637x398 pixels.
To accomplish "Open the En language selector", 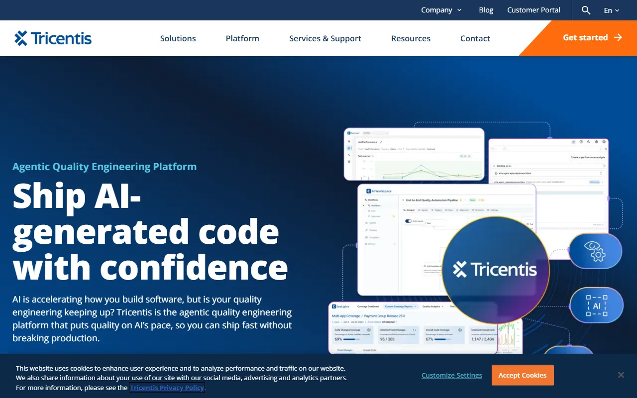I will click(x=612, y=10).
